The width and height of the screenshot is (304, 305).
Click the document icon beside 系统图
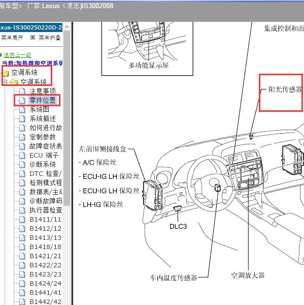coord(22,109)
